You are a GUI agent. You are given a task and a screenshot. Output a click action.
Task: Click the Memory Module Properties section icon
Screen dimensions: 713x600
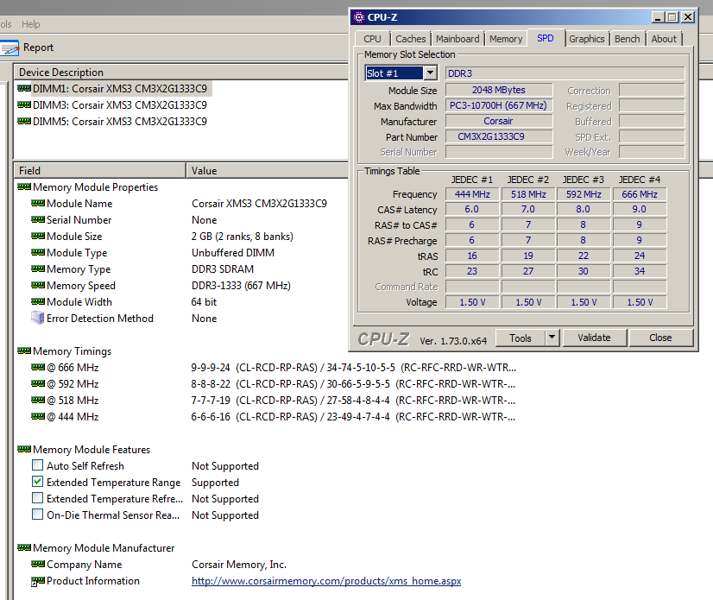(x=24, y=186)
